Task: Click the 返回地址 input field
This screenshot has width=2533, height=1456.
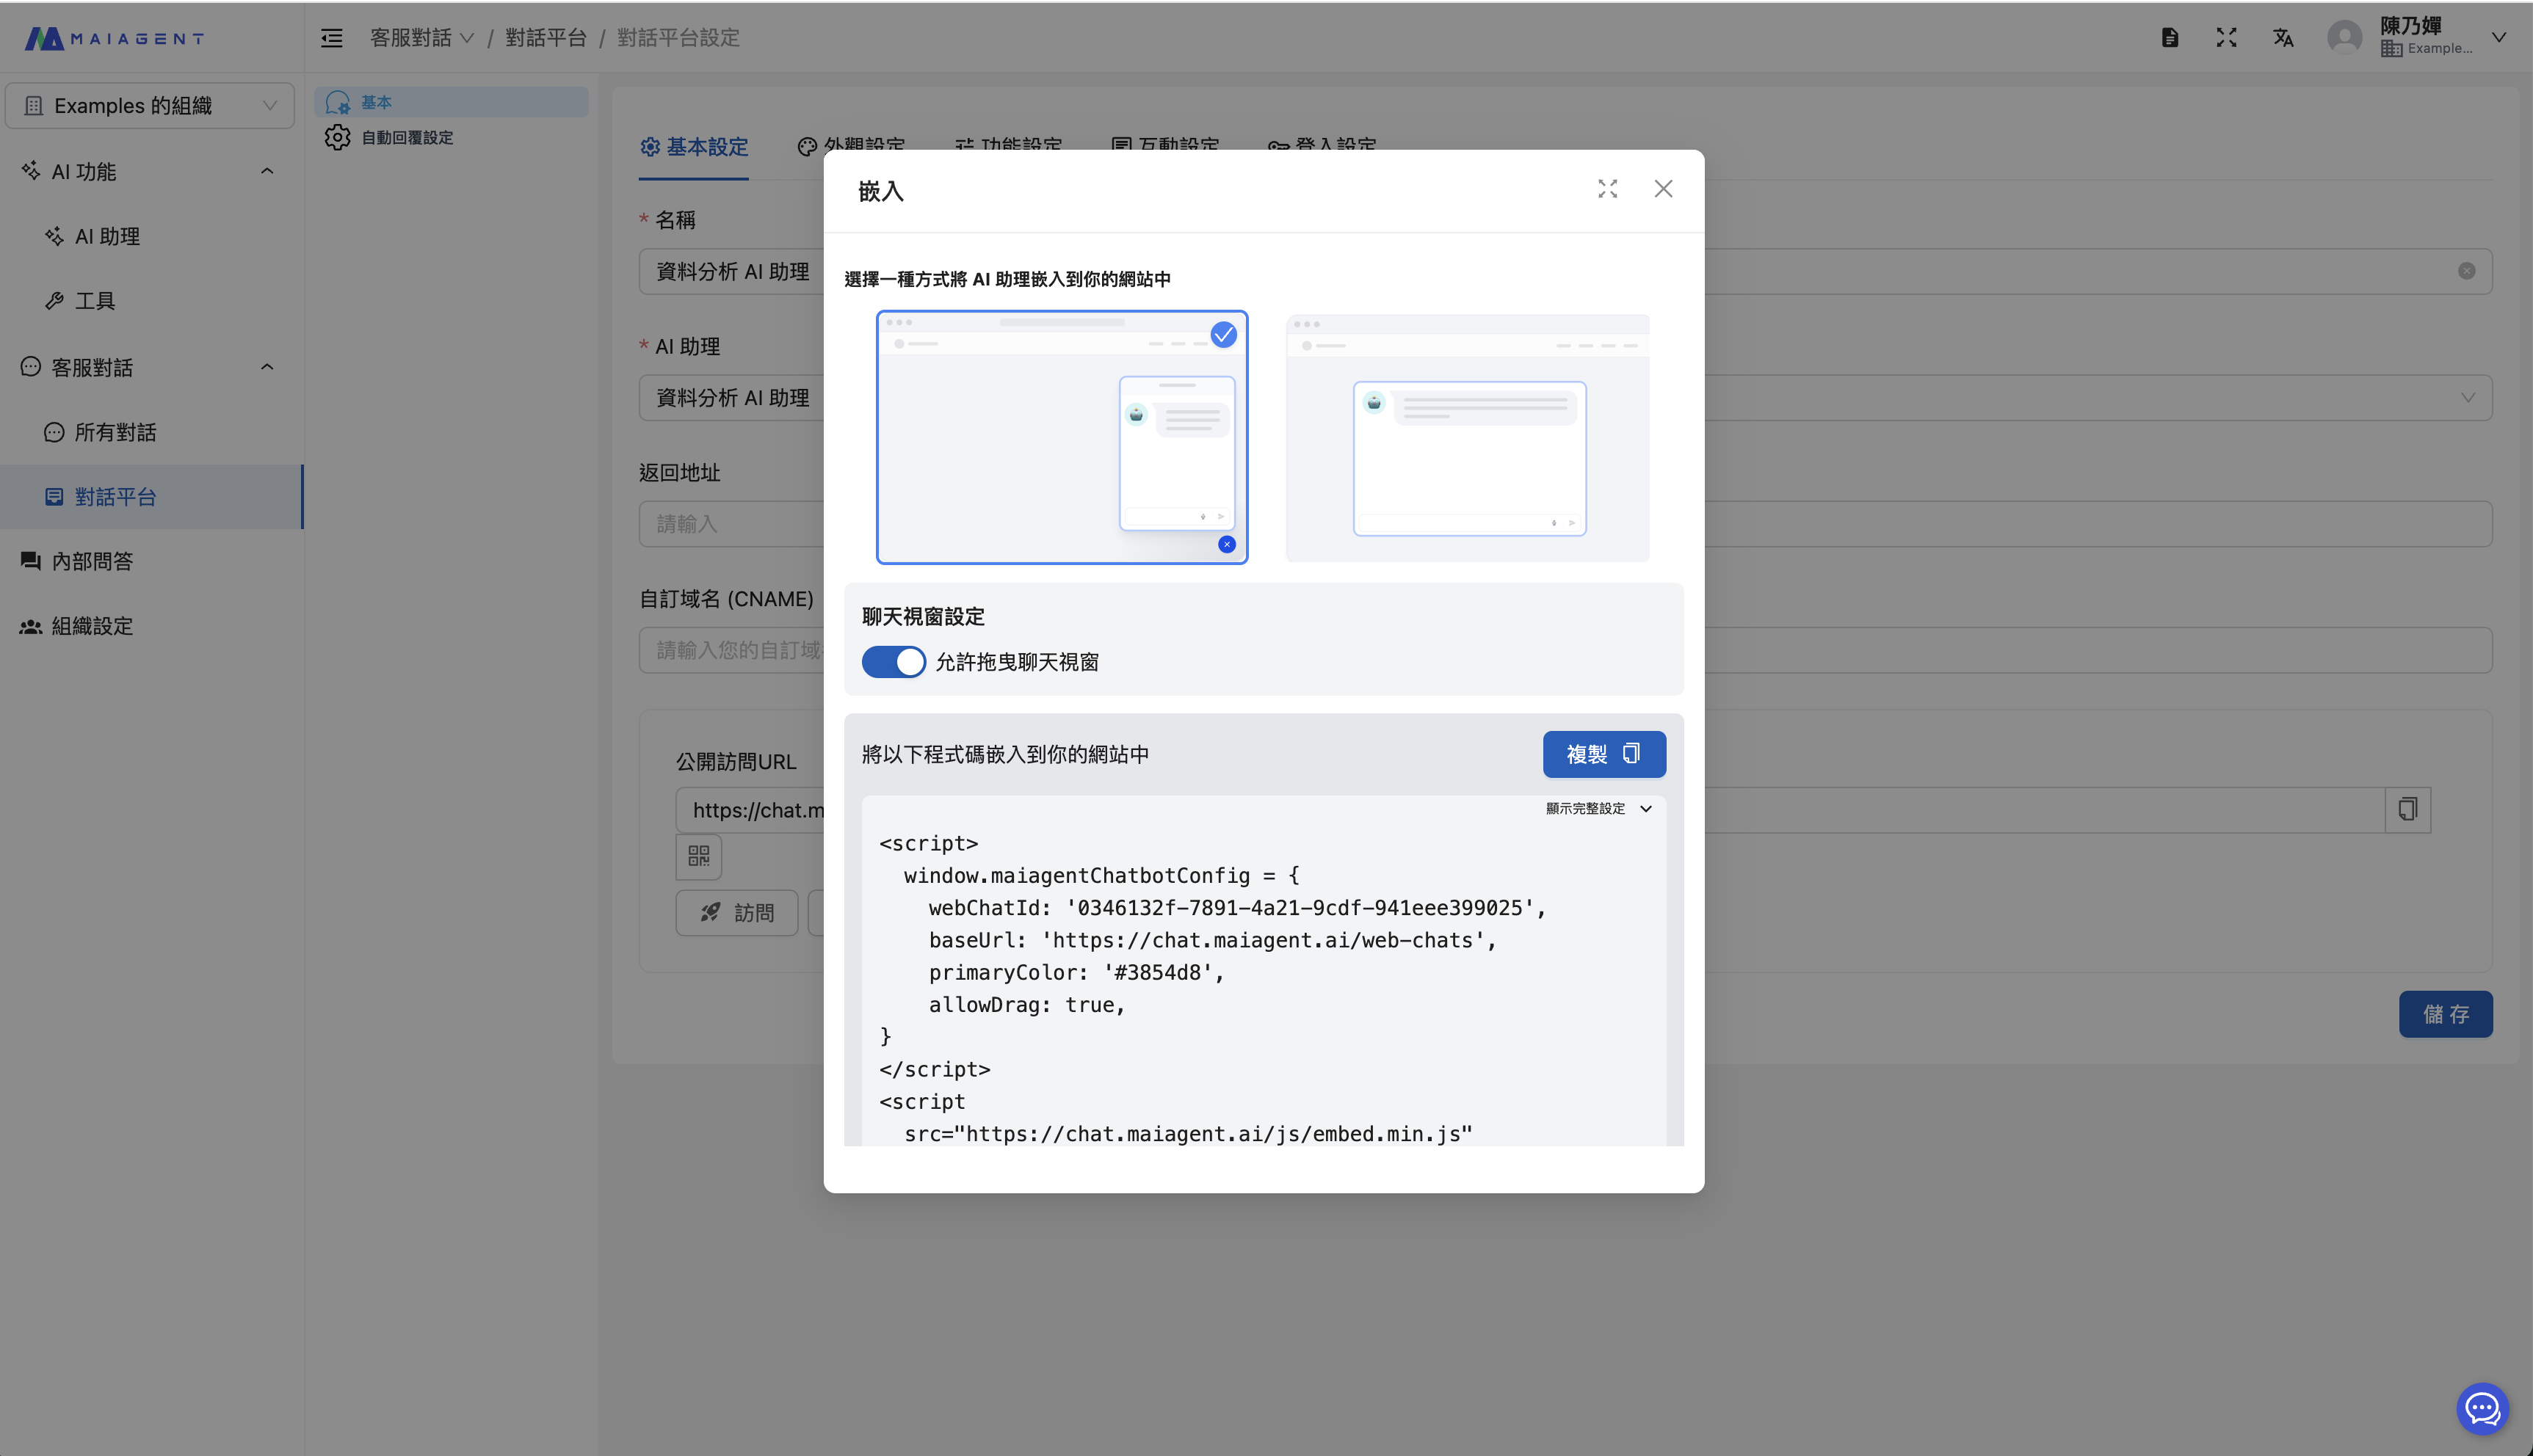Action: point(731,524)
